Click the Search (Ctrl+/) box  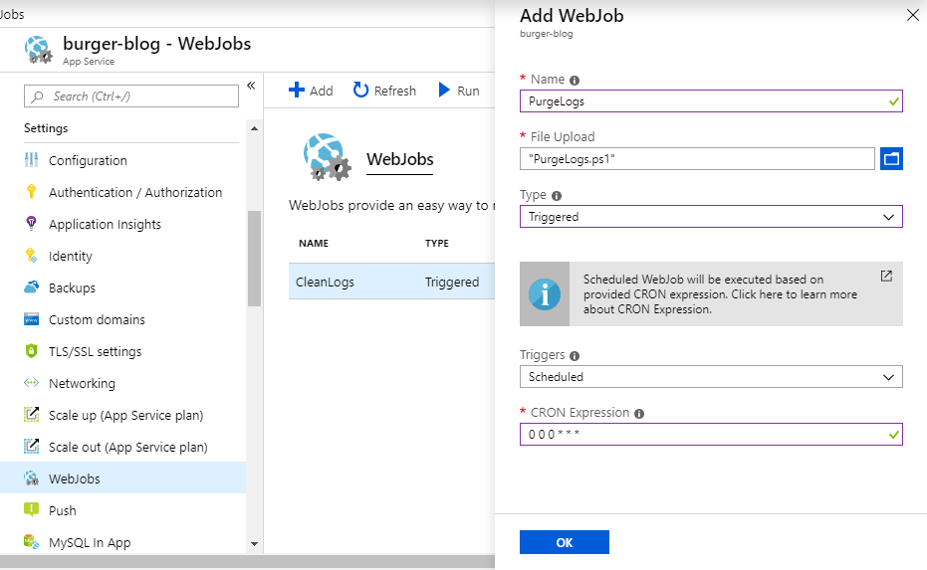131,96
